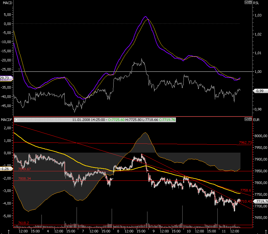
Task: Select the 29,73 MACD value marker
Action: coord(6,78)
